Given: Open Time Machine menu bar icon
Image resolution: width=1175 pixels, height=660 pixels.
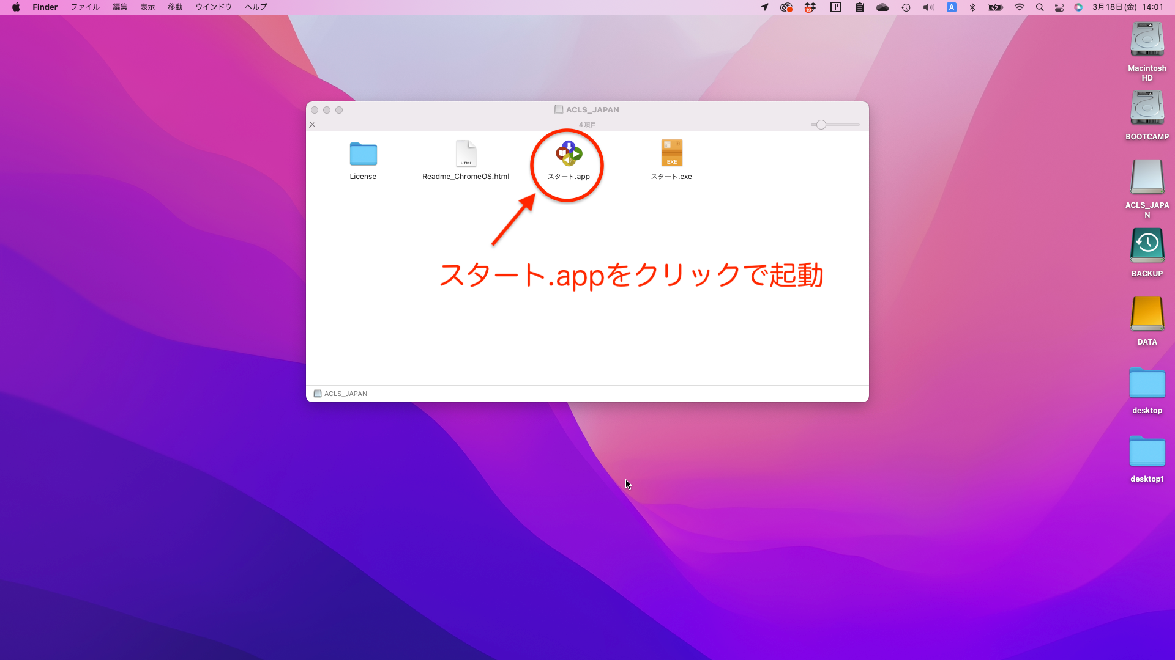Looking at the screenshot, I should [906, 7].
